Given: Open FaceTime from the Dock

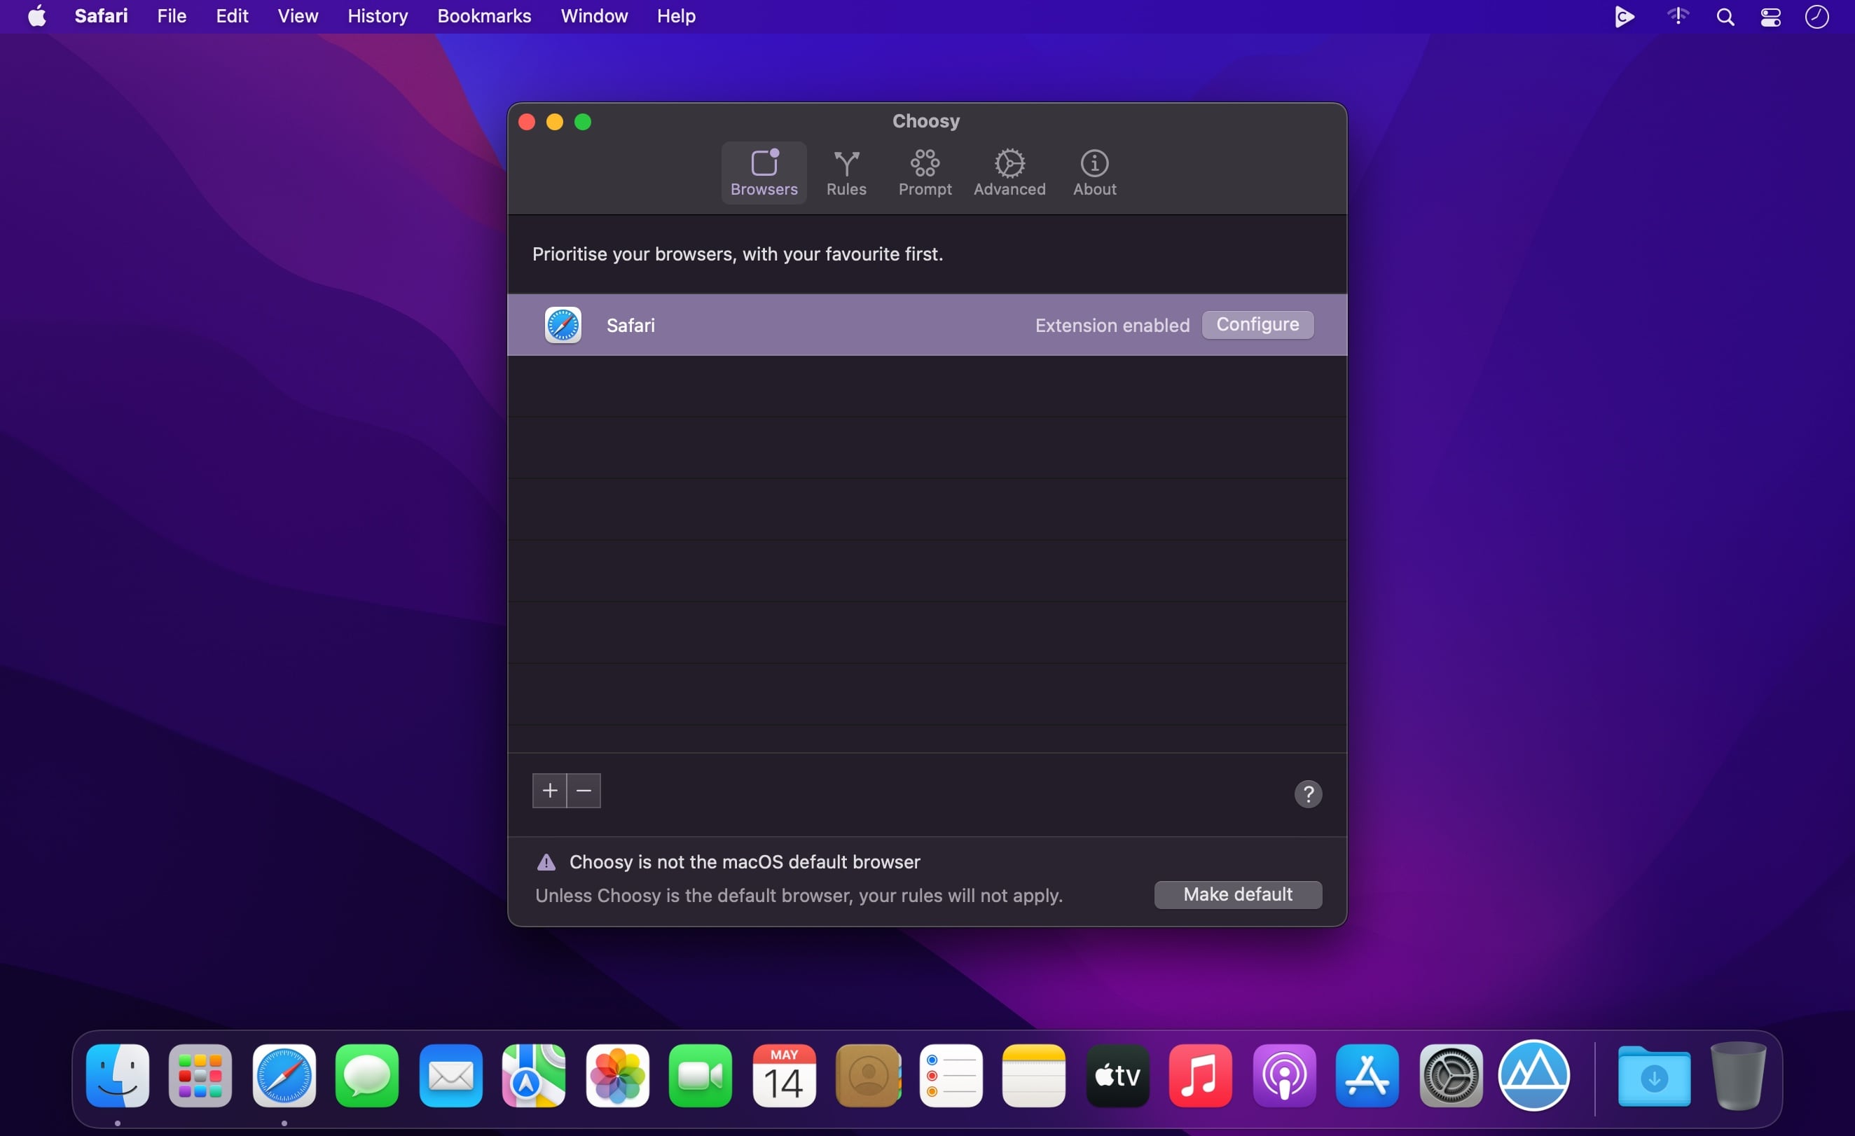Looking at the screenshot, I should pyautogui.click(x=700, y=1075).
